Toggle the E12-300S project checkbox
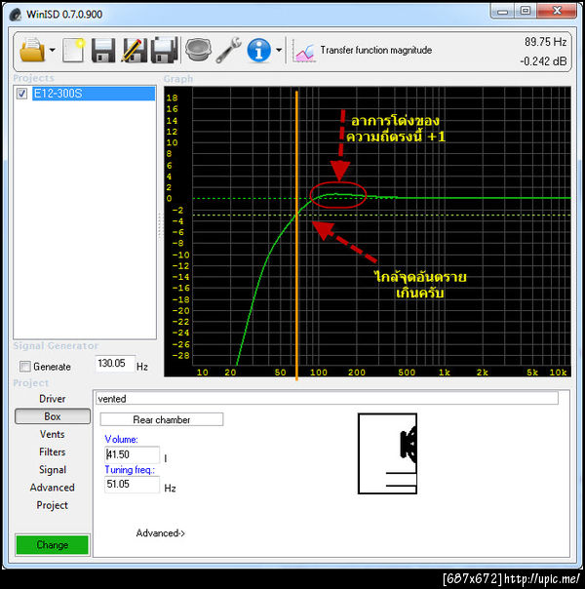Viewport: 585px width, 589px height. (21, 94)
